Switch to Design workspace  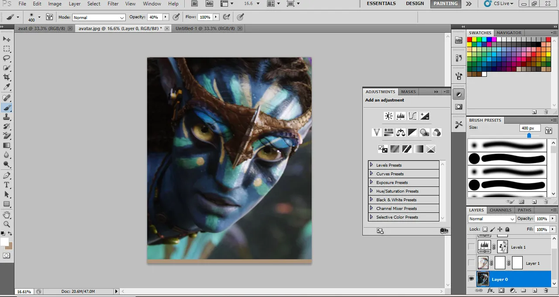(x=415, y=3)
